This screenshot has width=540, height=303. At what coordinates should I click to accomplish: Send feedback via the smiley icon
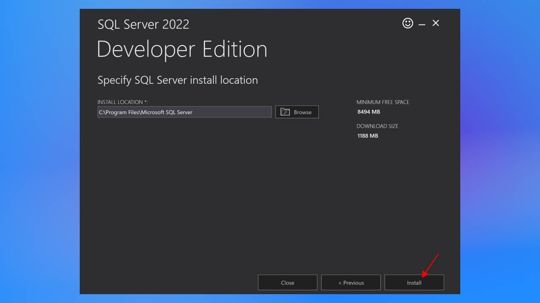408,23
